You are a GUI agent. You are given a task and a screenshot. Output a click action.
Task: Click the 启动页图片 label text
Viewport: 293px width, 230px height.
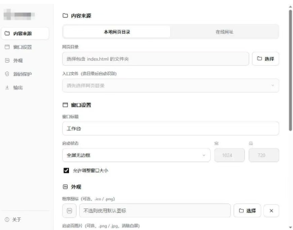coord(101,226)
